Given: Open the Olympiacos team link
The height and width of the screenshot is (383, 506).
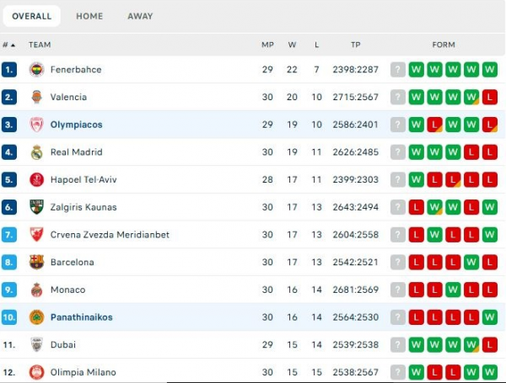Looking at the screenshot, I should pos(76,125).
